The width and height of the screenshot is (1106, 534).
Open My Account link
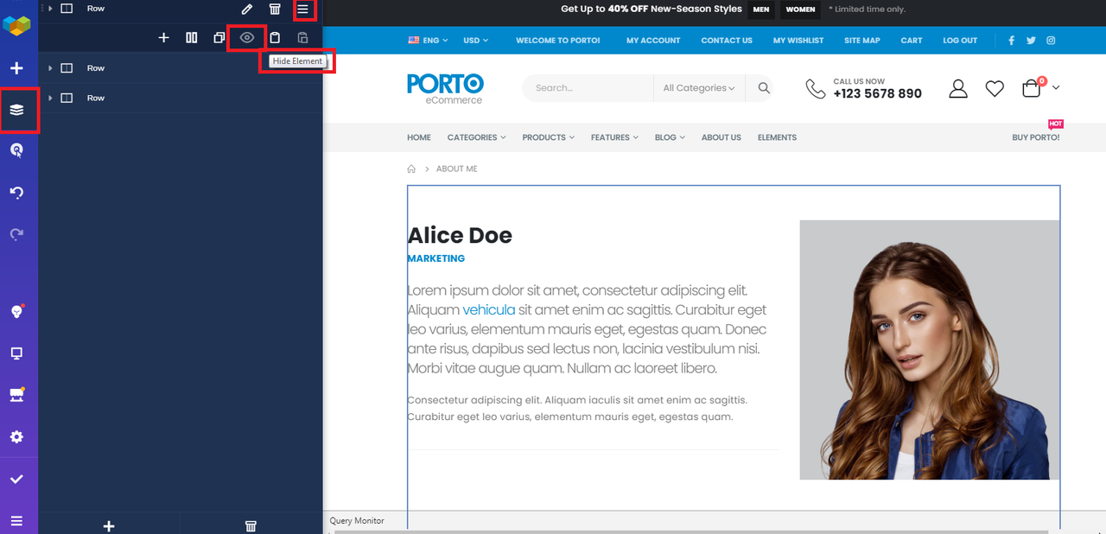(x=653, y=41)
